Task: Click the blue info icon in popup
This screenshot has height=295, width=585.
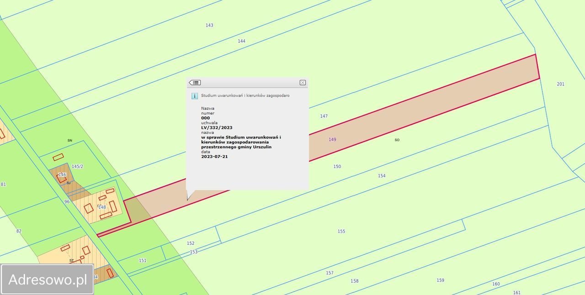Action: [194, 96]
